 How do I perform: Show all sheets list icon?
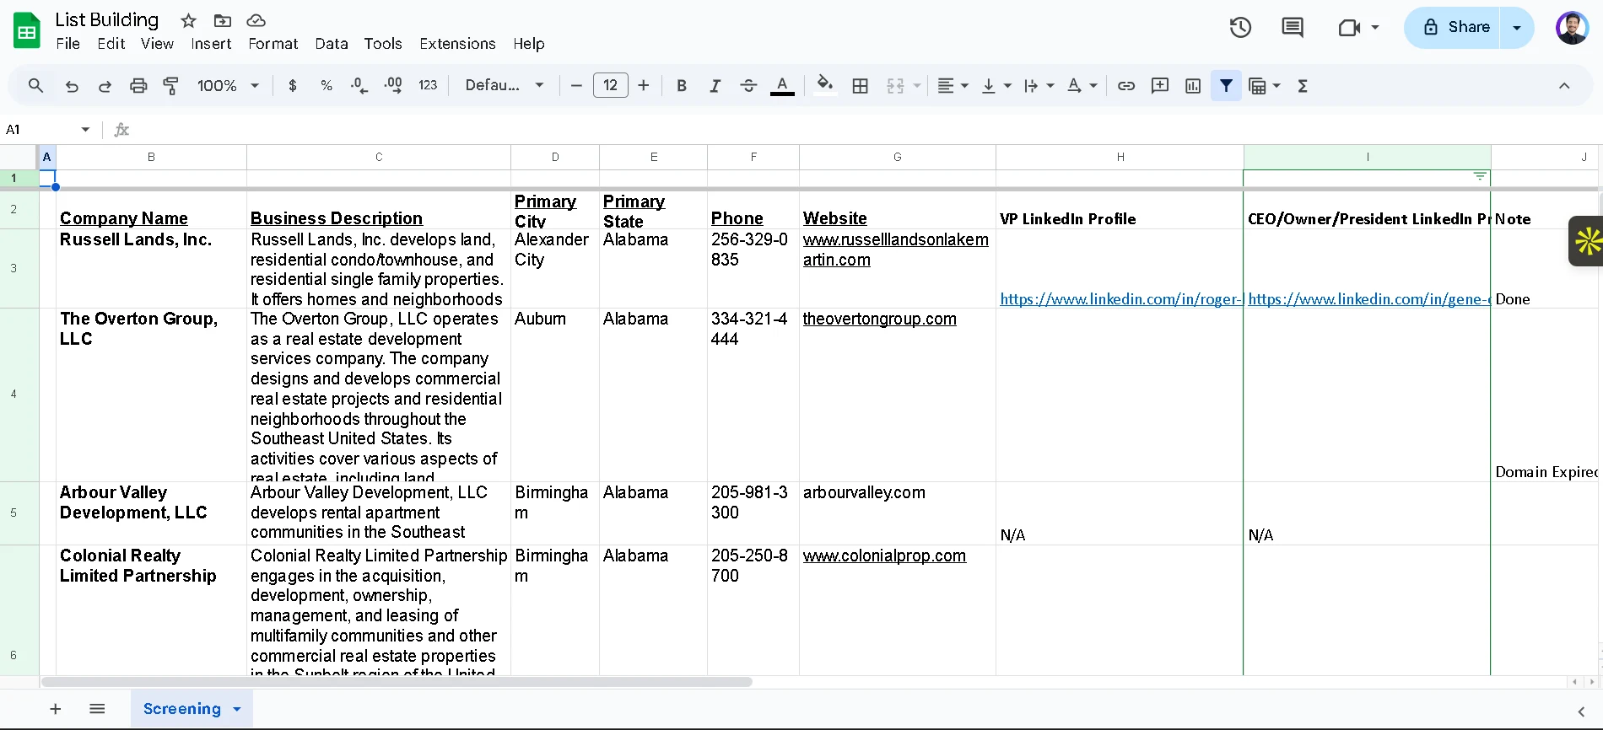[97, 709]
